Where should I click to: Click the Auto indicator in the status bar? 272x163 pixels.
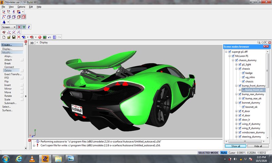point(224,152)
